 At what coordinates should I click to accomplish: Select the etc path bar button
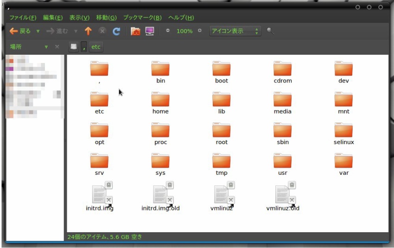click(96, 47)
